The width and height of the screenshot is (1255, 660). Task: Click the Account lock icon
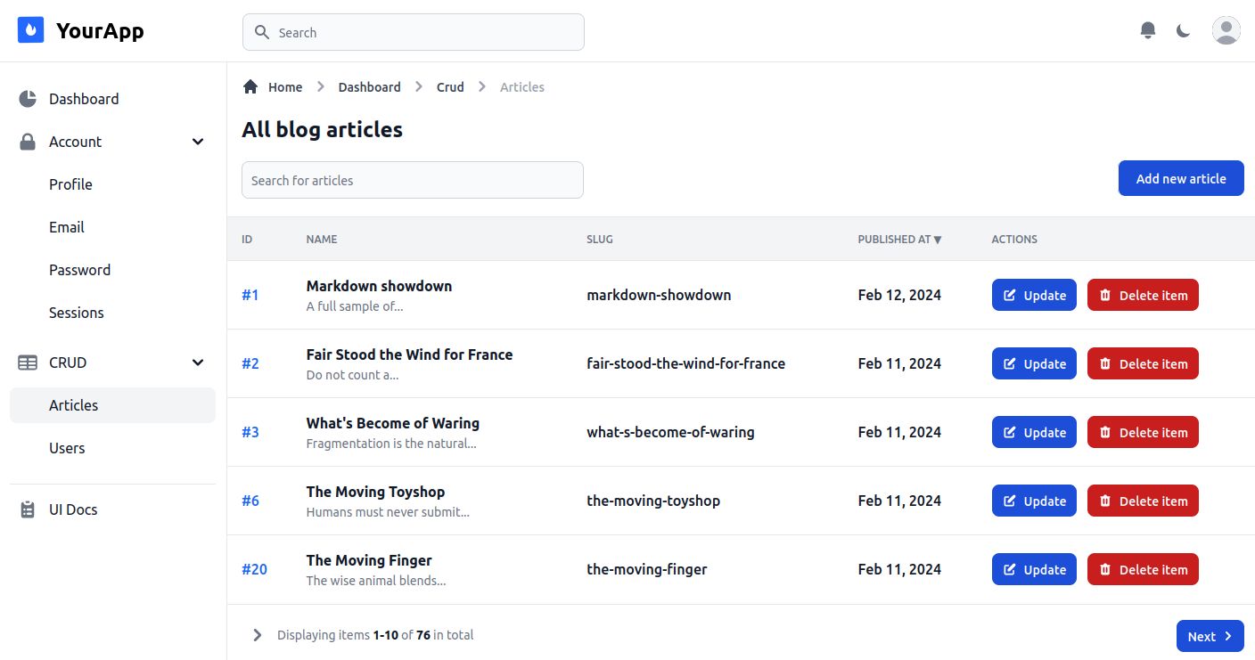28,142
